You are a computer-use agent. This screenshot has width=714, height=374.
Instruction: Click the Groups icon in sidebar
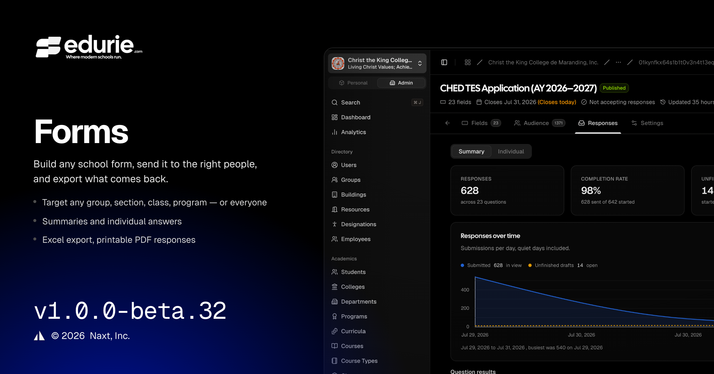click(x=335, y=180)
